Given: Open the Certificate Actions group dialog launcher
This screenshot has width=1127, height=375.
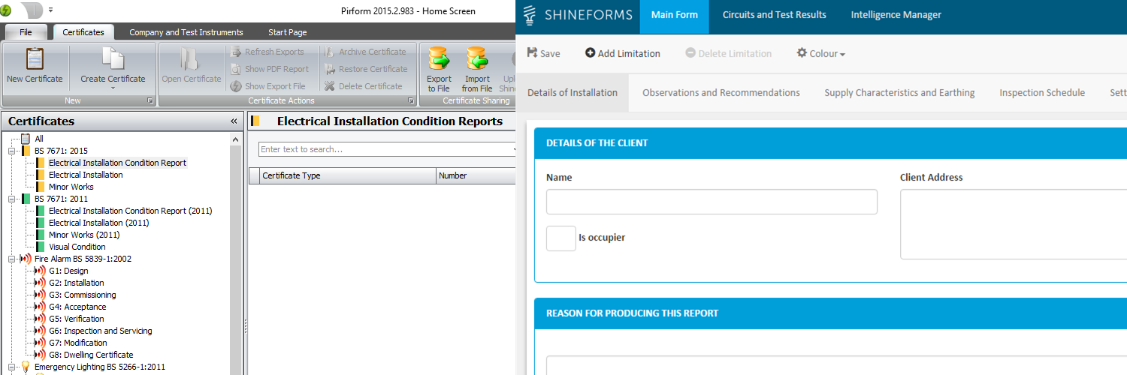Looking at the screenshot, I should [411, 100].
